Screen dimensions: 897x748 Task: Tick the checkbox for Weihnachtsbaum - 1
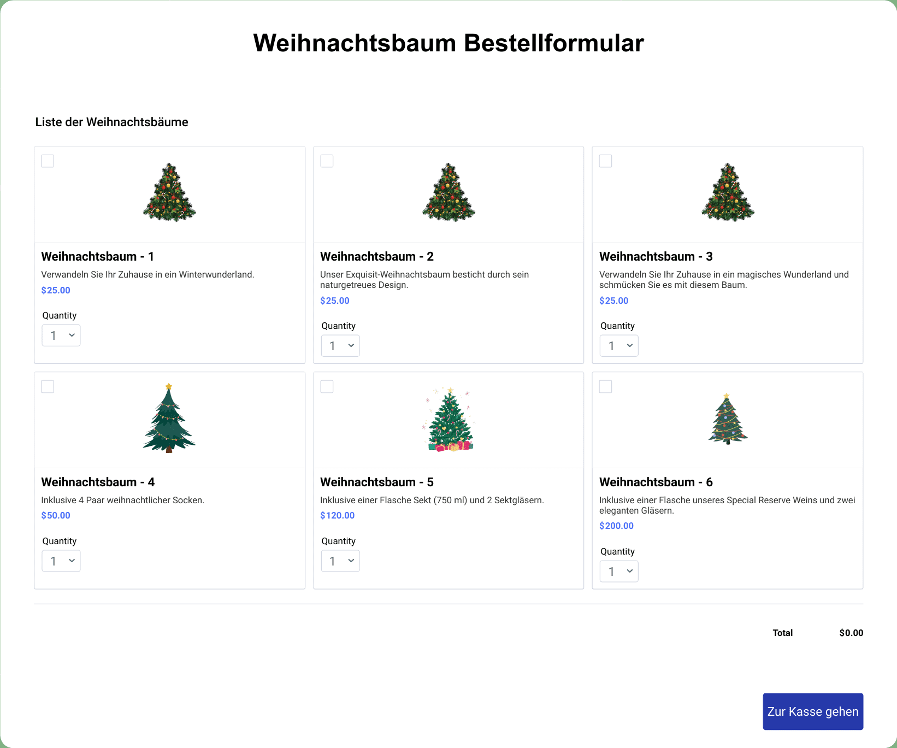[48, 161]
